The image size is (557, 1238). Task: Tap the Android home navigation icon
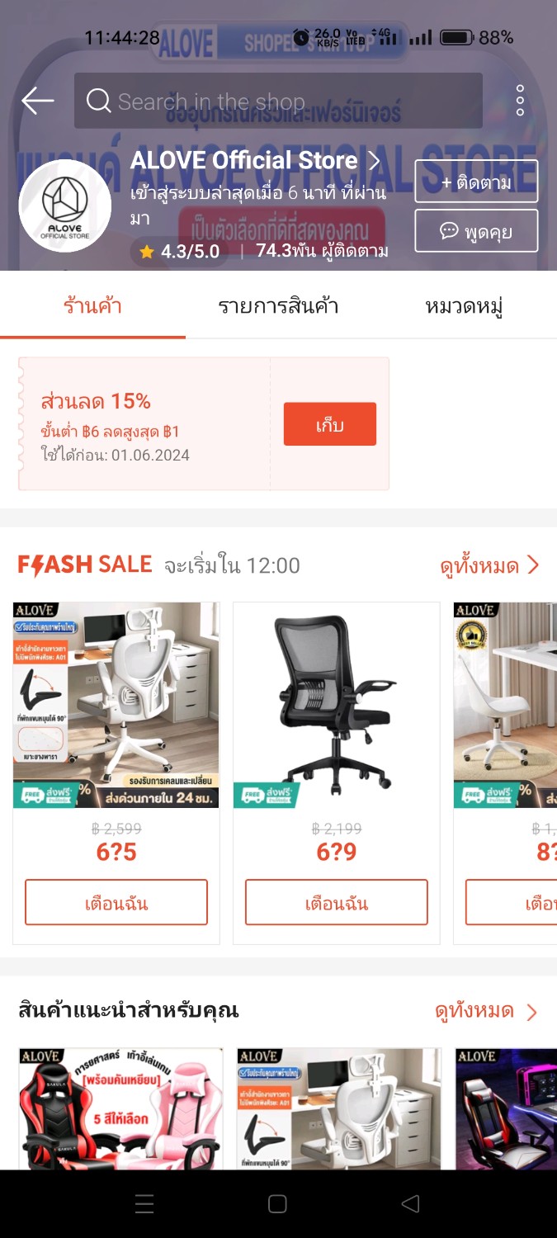[278, 1204]
